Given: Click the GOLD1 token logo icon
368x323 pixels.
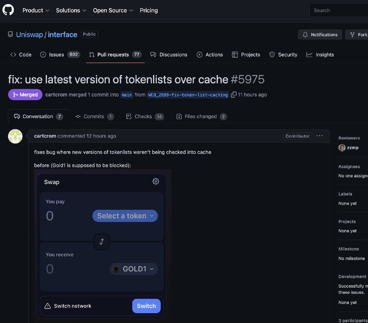Looking at the screenshot, I should (x=116, y=269).
